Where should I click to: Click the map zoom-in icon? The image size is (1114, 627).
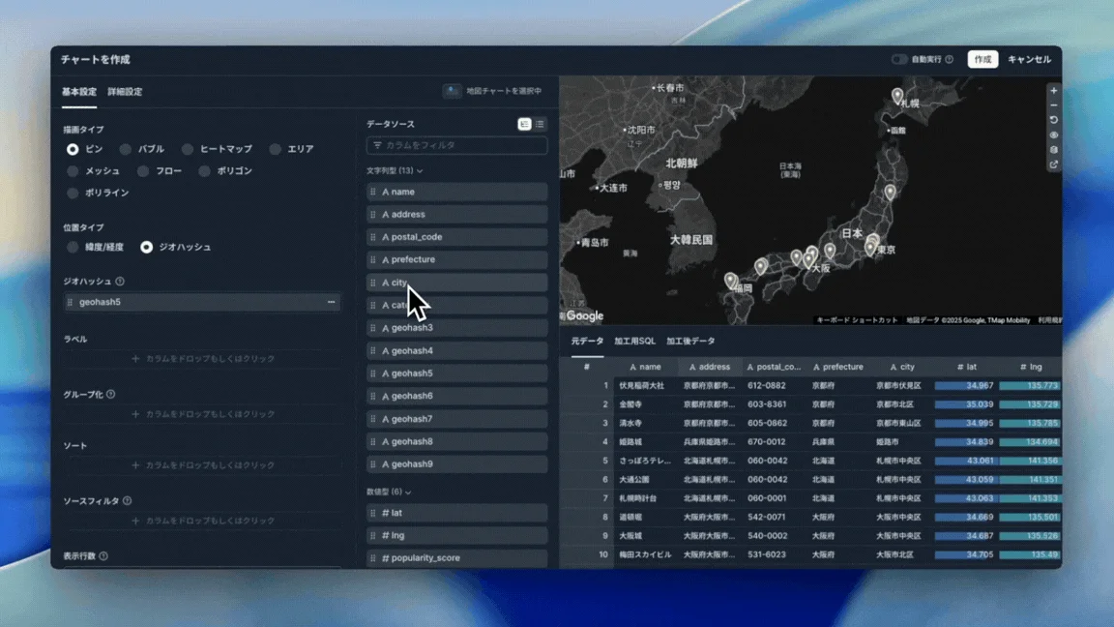pos(1052,90)
